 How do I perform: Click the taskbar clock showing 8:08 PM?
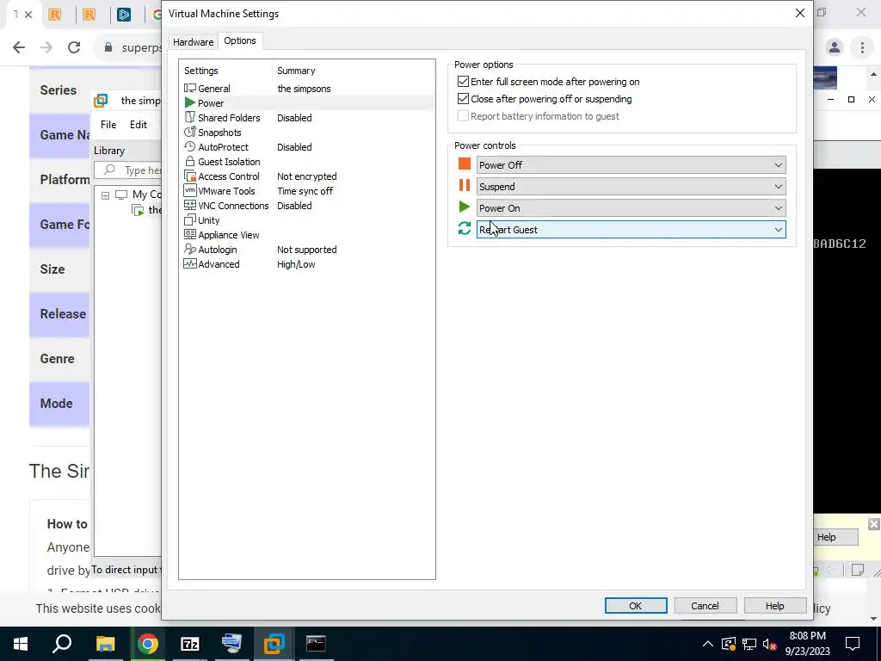pyautogui.click(x=807, y=644)
